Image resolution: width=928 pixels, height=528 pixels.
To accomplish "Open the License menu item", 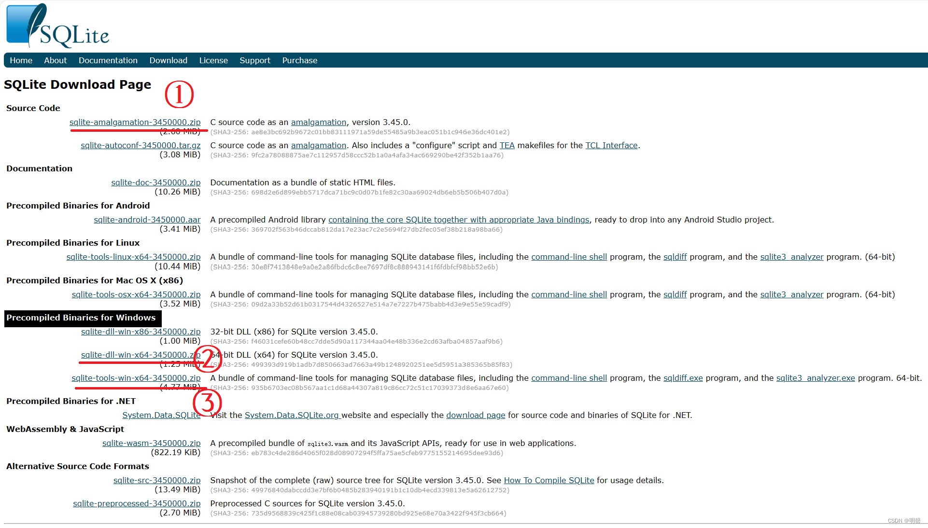I will click(213, 60).
